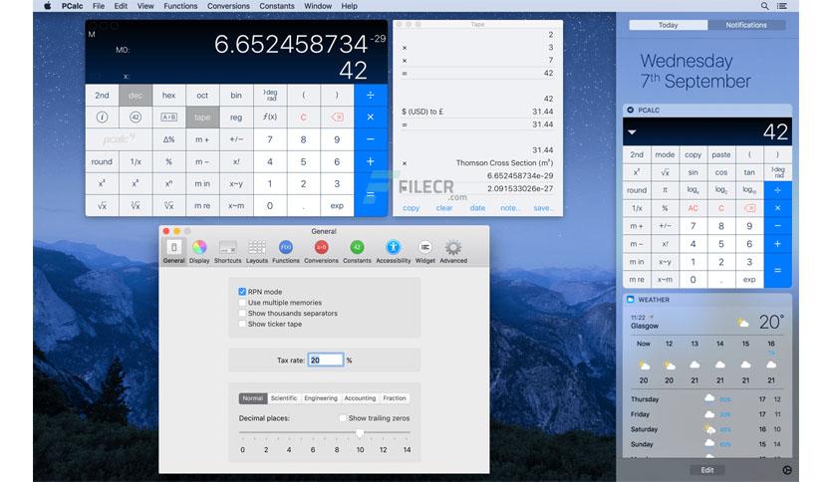Click the plus key in main calculator

pos(371,161)
